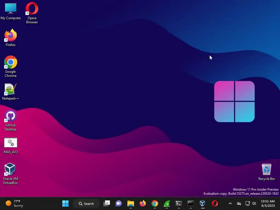The image size is (280, 210).
Task: Open the Windows Start menu
Action: tap(65, 203)
